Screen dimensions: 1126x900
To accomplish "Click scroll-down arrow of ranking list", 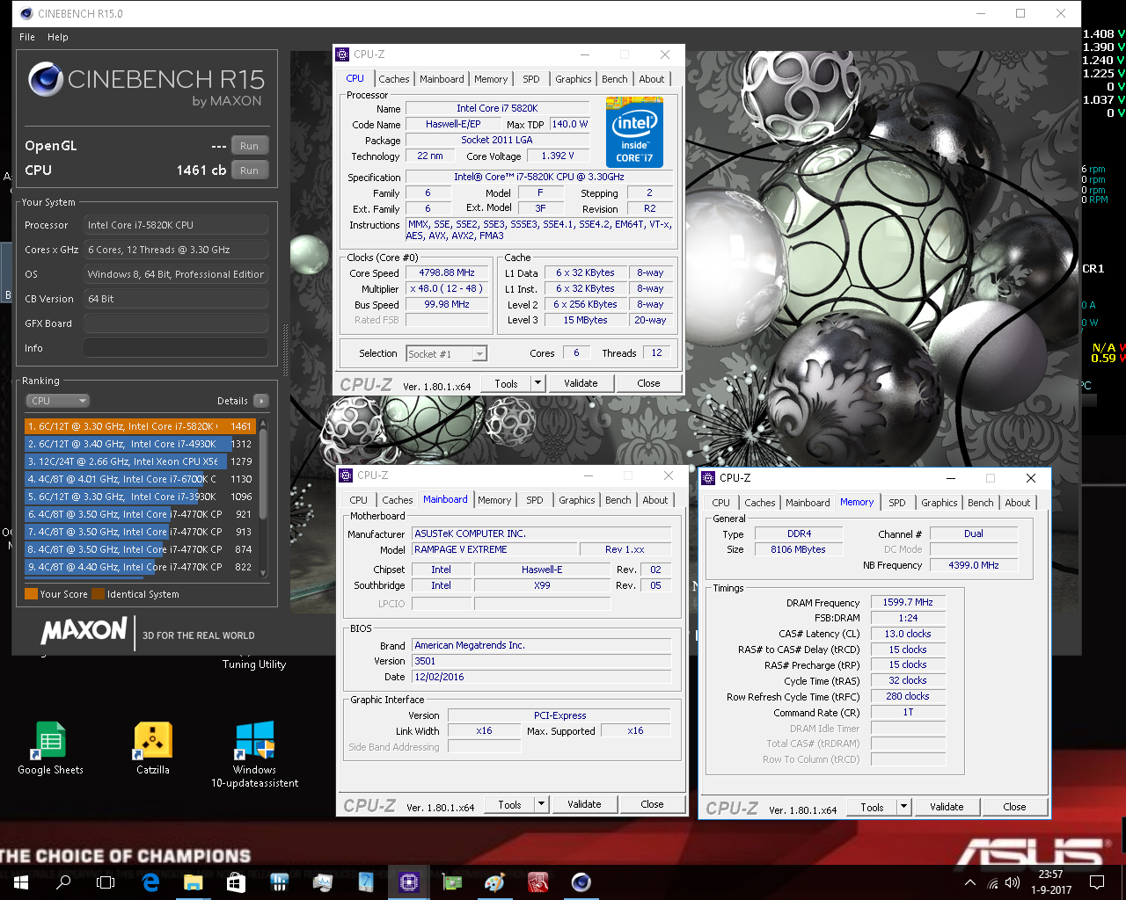I will [x=263, y=574].
